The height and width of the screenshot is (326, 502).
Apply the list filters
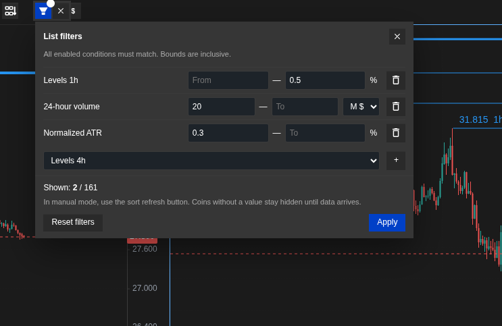tap(387, 222)
